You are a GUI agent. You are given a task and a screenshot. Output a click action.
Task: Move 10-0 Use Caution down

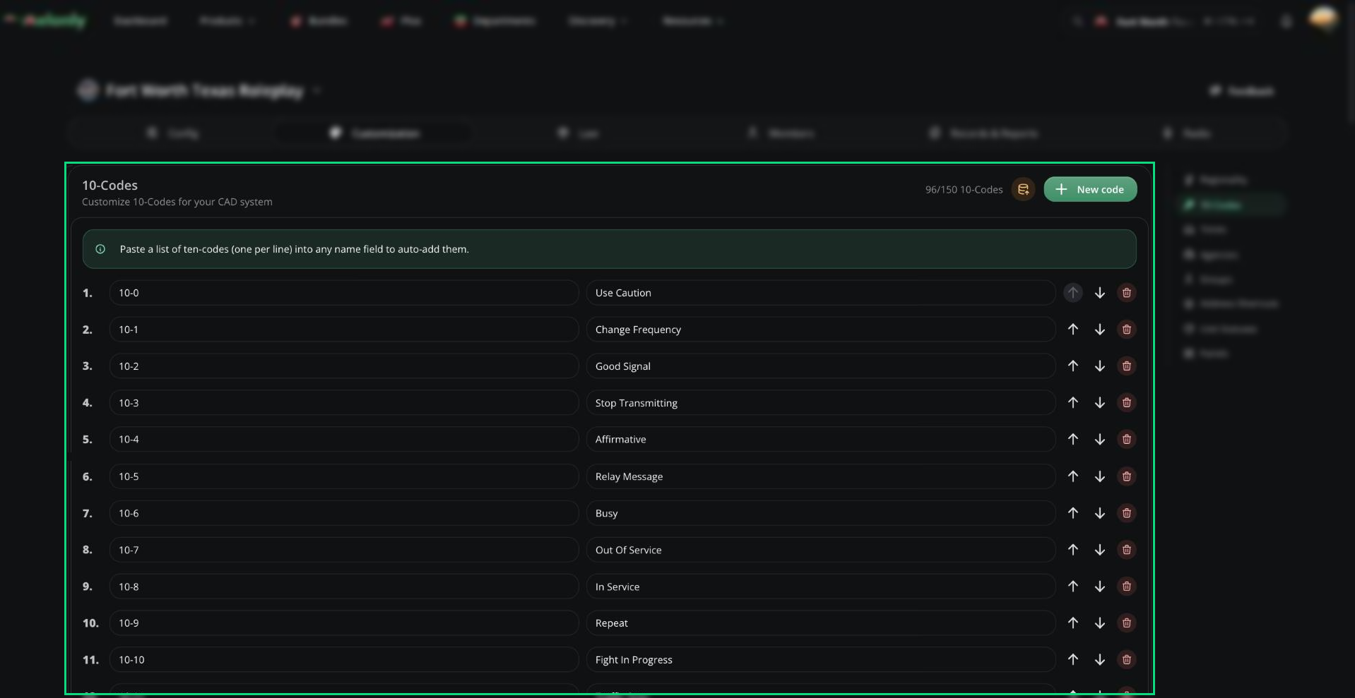(x=1099, y=293)
